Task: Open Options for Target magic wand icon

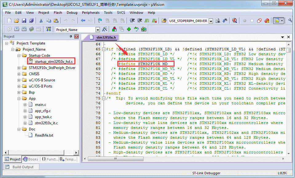Action: pos(105,29)
